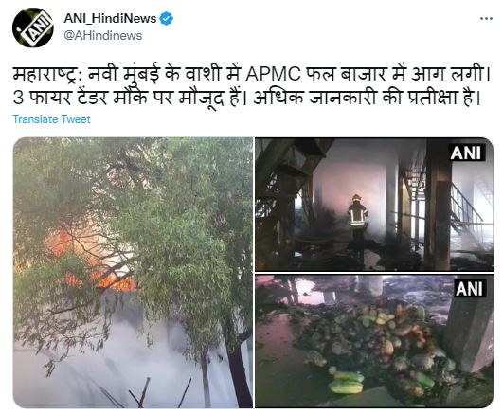The image size is (503, 414).
Task: Click the second line of tweet text
Action: pyautogui.click(x=247, y=98)
